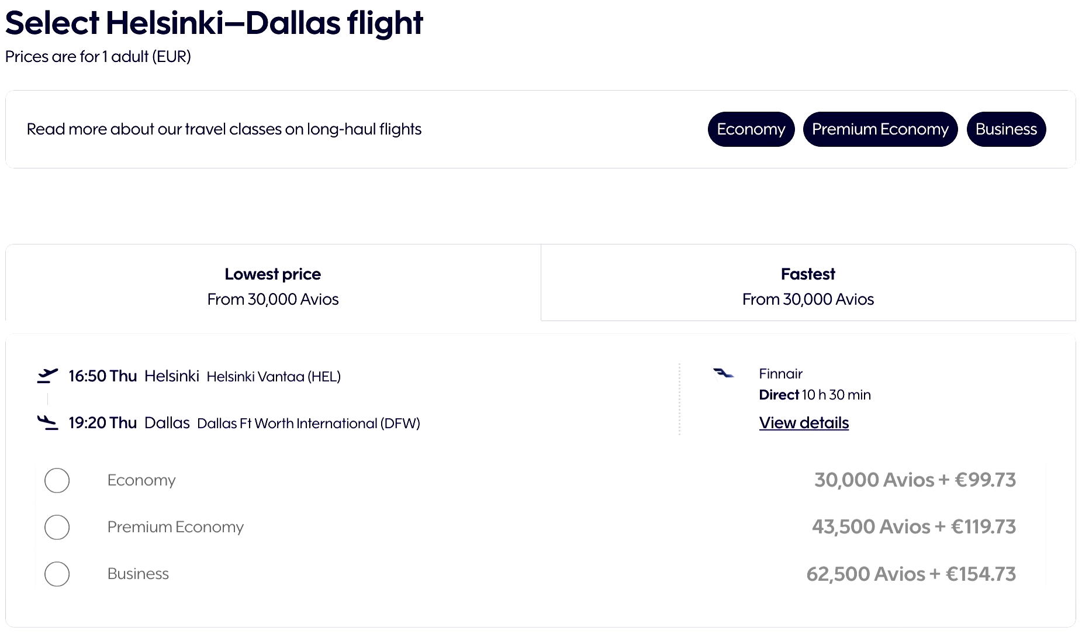
Task: Click the 62,500 Avios Business price
Action: click(914, 574)
